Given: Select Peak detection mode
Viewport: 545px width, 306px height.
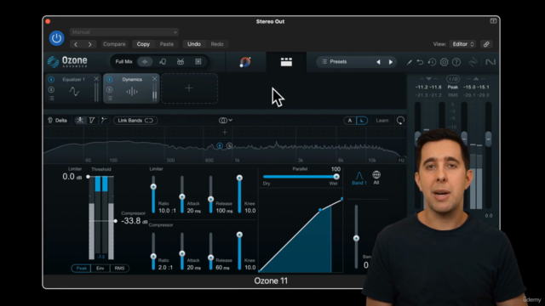Looking at the screenshot, I should click(82, 269).
